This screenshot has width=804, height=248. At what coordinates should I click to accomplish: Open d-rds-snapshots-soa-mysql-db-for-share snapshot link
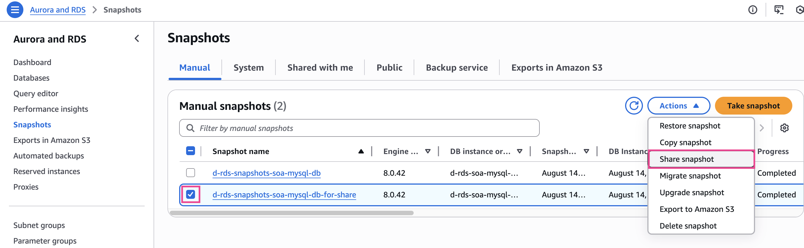[284, 195]
